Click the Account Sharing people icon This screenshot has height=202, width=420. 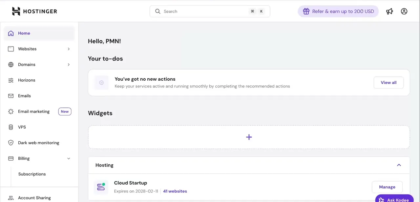point(11,198)
